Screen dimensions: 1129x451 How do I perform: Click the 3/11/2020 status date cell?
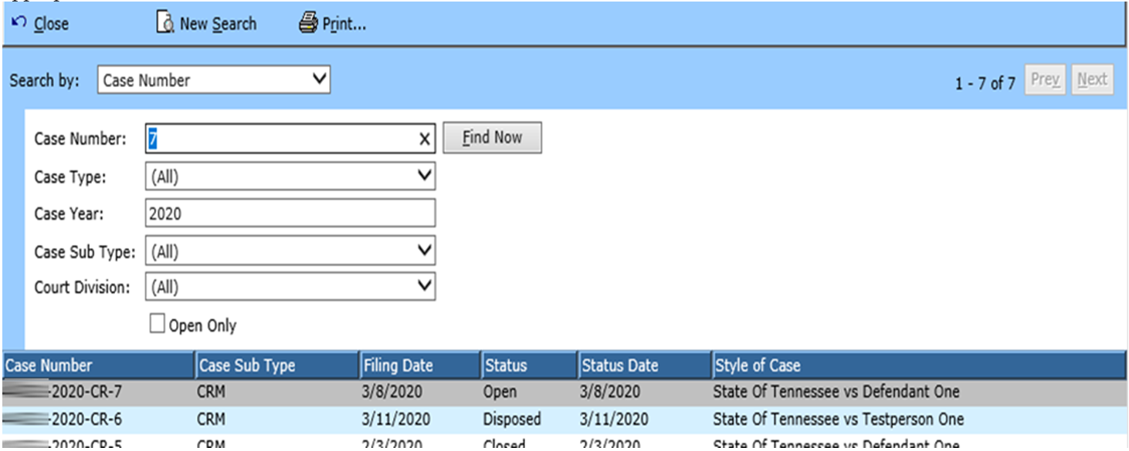pyautogui.click(x=615, y=419)
